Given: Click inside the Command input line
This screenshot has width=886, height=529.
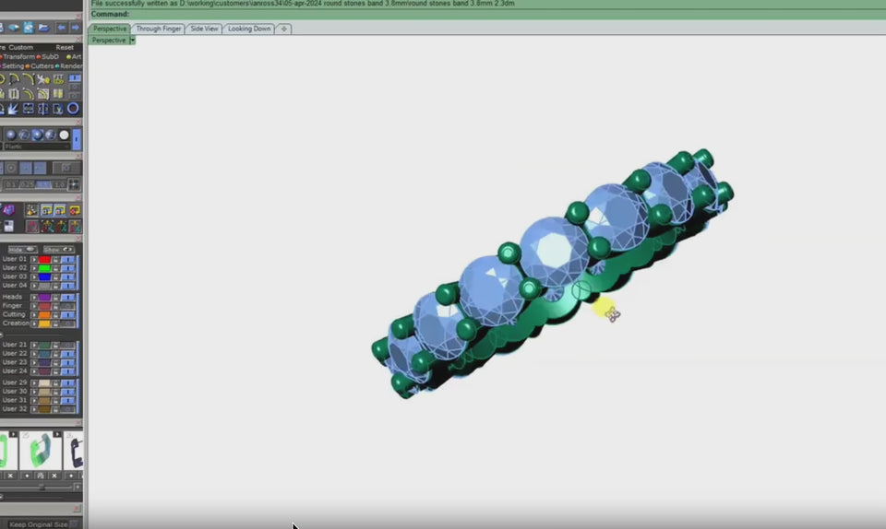Looking at the screenshot, I should tap(461, 15).
